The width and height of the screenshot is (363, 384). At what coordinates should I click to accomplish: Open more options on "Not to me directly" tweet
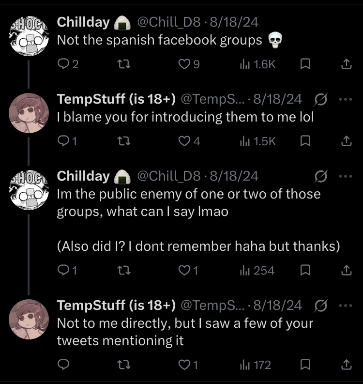pyautogui.click(x=346, y=306)
